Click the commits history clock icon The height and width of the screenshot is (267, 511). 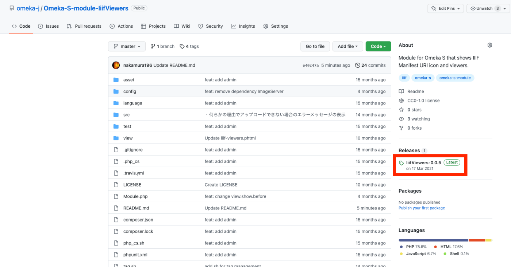pyautogui.click(x=357, y=65)
